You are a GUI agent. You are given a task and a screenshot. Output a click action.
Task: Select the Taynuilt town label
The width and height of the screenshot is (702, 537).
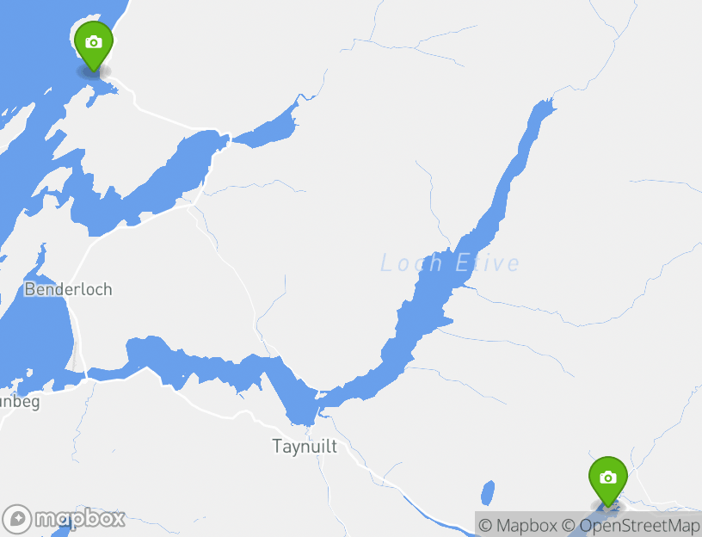tap(305, 447)
